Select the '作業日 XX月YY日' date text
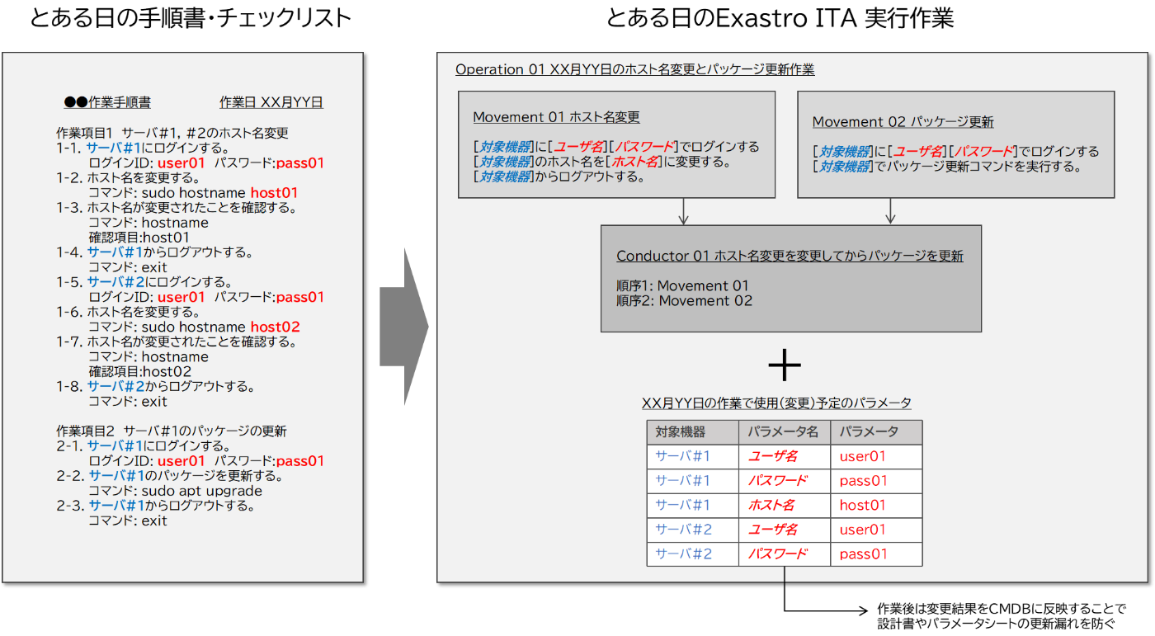Screen dimensions: 1155x636 271,103
